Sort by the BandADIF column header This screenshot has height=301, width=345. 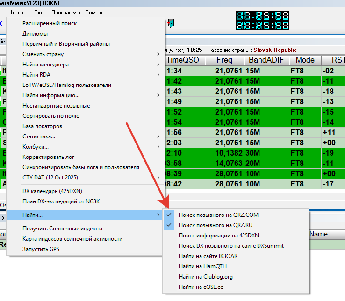(x=266, y=60)
